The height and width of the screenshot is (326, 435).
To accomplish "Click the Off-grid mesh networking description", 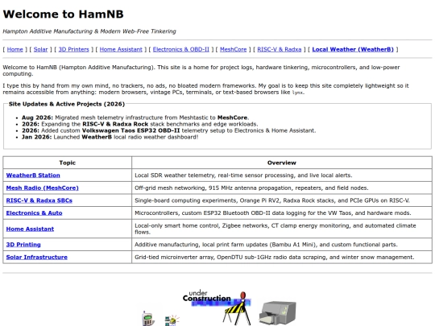I will coord(251,188).
